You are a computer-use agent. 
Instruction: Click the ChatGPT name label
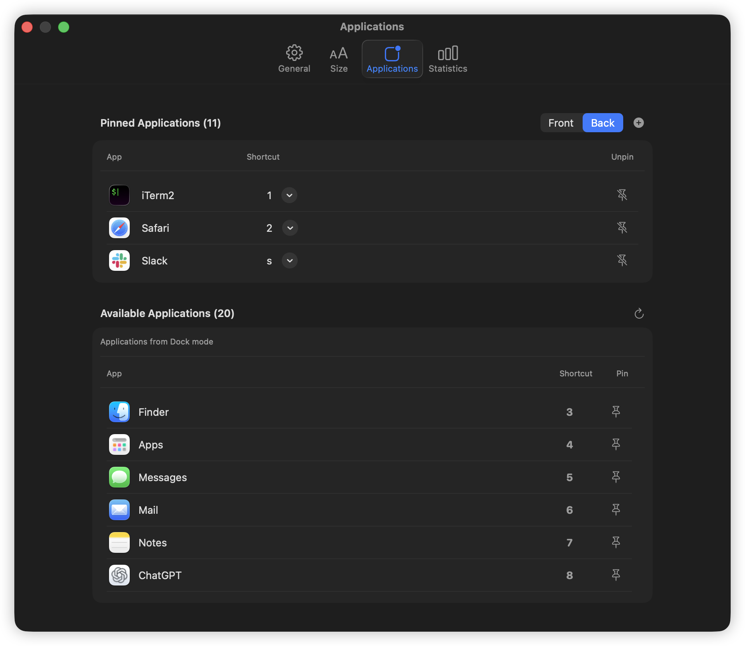click(x=160, y=575)
